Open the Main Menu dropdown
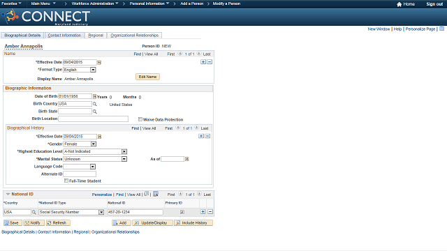The width and height of the screenshot is (447, 251). [43, 3]
